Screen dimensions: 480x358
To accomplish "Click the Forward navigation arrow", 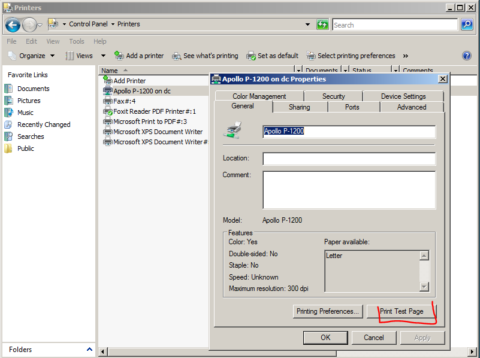I will pyautogui.click(x=29, y=25).
